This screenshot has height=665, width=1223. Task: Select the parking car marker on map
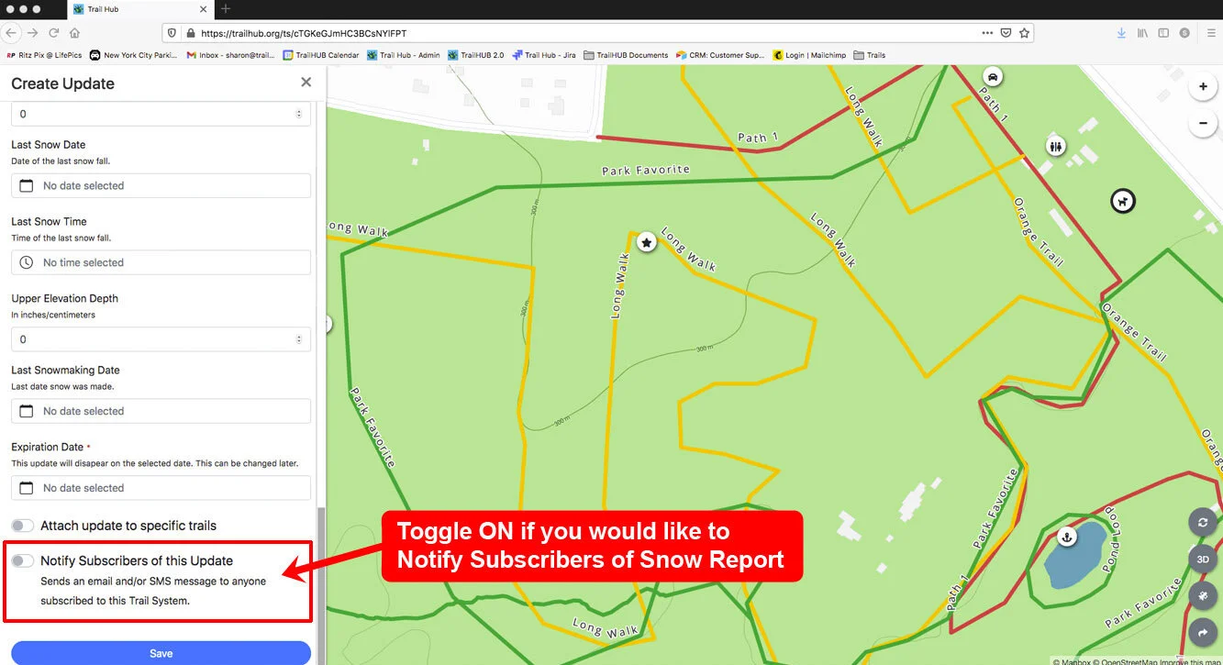992,75
